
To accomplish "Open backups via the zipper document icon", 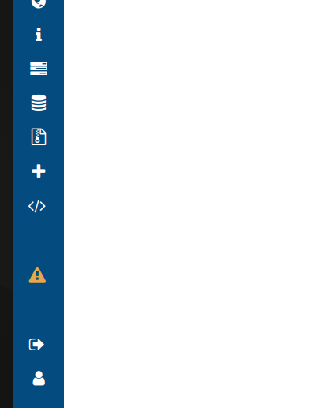I will pos(39,137).
